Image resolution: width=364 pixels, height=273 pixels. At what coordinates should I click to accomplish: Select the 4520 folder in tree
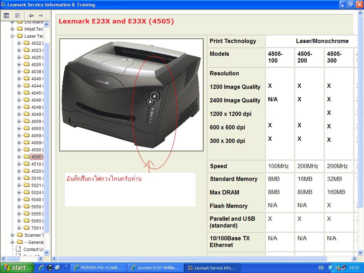[x=34, y=171]
